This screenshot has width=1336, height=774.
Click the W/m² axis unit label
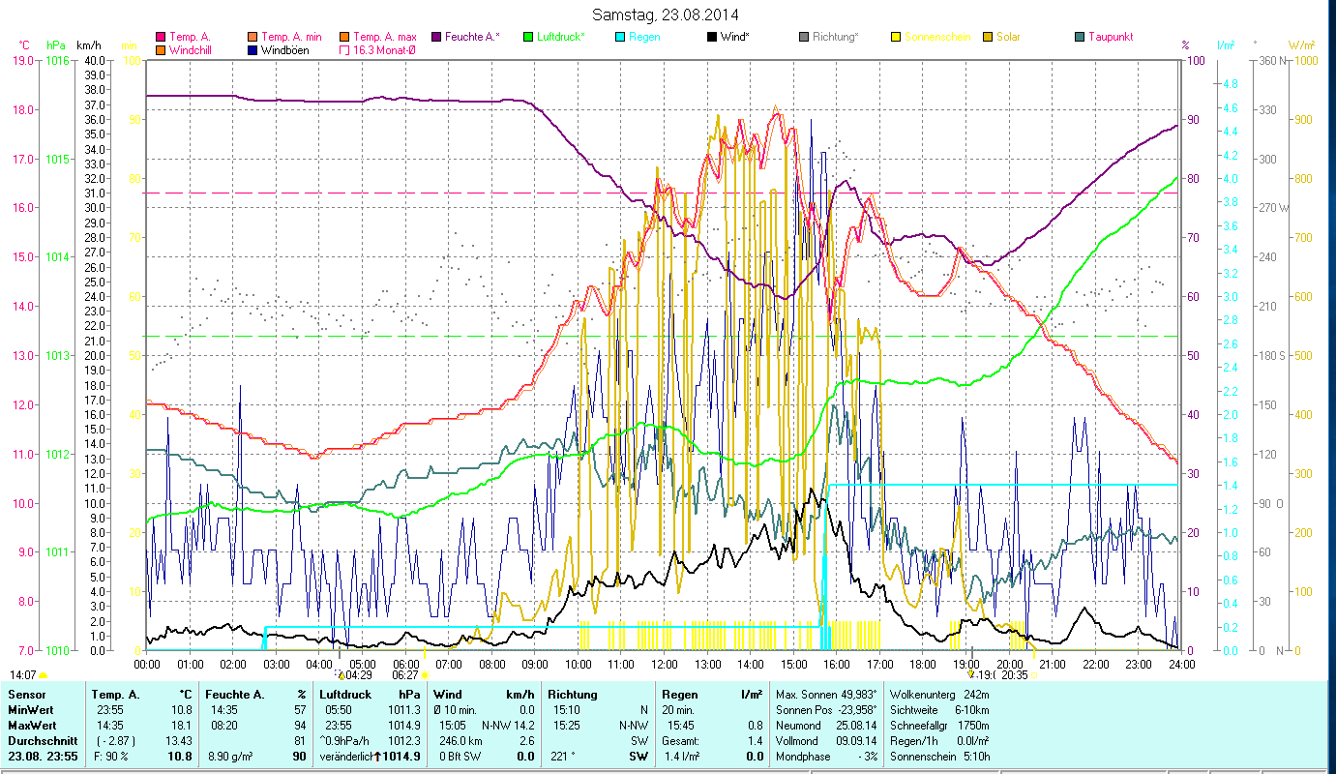1302,45
